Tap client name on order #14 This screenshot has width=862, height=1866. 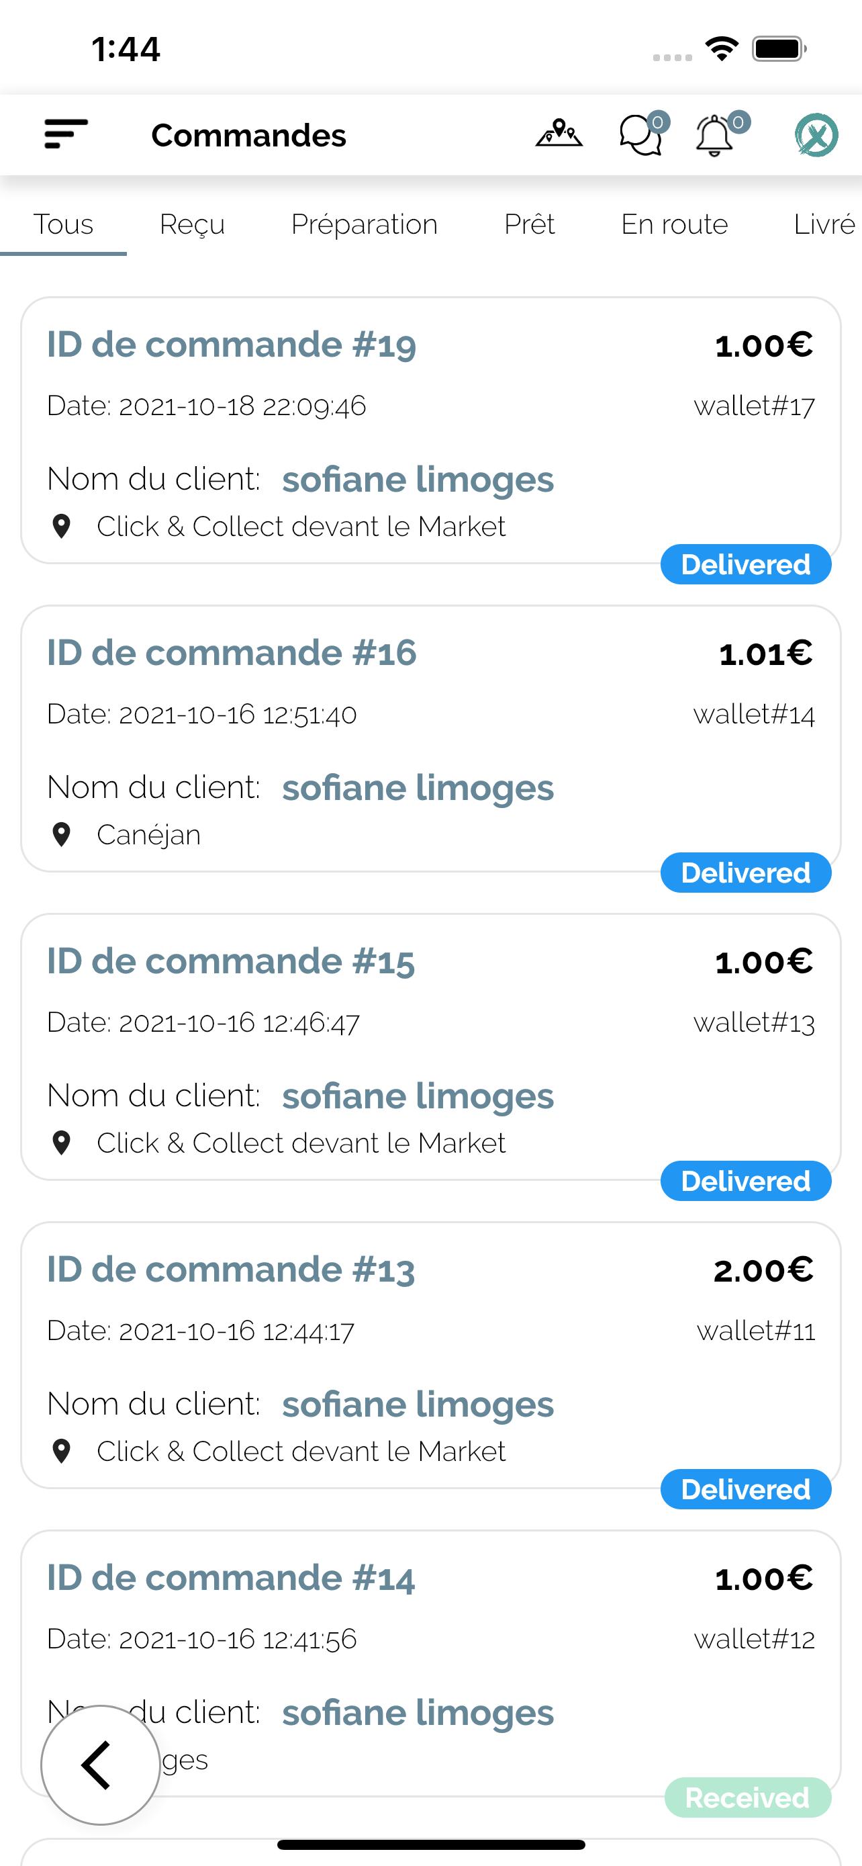coord(418,1713)
